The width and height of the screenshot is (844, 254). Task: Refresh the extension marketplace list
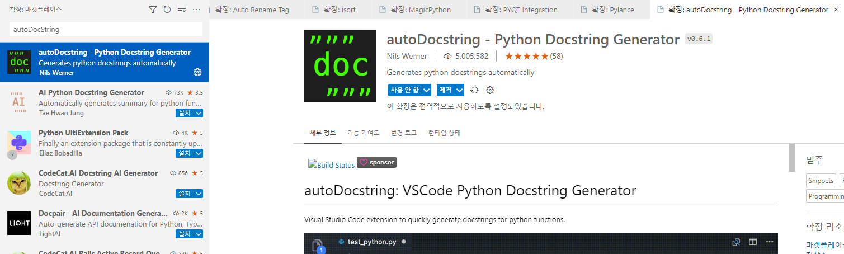pos(167,10)
